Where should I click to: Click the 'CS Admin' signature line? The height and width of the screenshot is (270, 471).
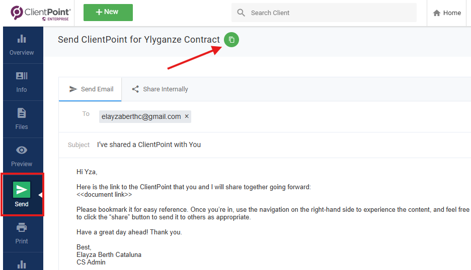coord(91,262)
